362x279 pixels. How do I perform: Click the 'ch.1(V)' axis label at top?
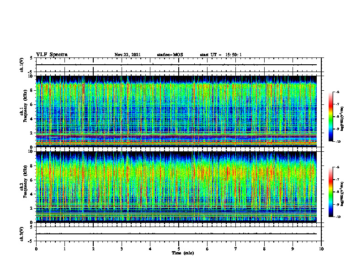(21, 65)
